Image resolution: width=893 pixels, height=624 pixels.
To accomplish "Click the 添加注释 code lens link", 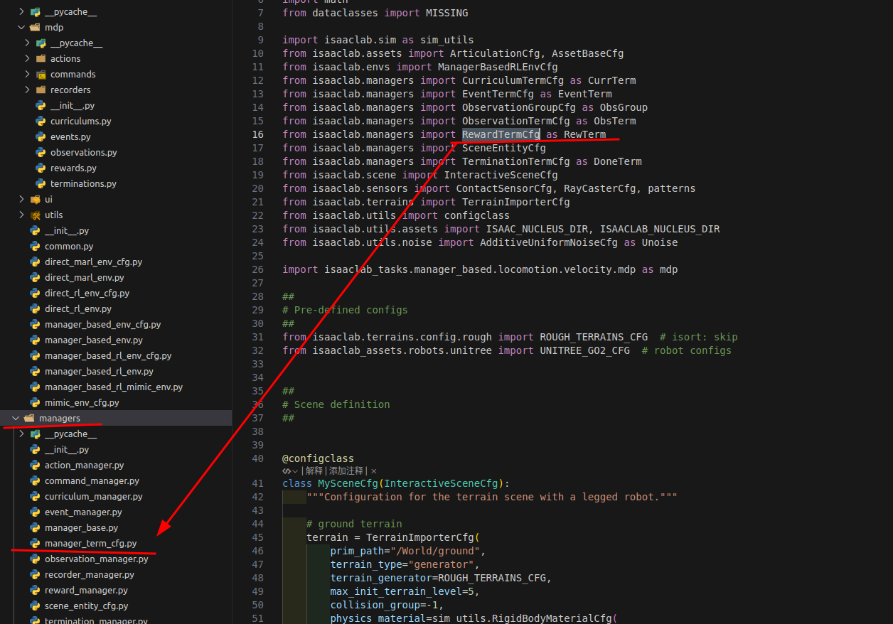I will click(x=346, y=471).
